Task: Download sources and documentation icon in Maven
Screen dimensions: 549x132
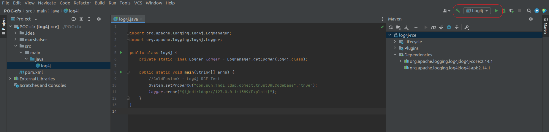Action: click(x=406, y=27)
